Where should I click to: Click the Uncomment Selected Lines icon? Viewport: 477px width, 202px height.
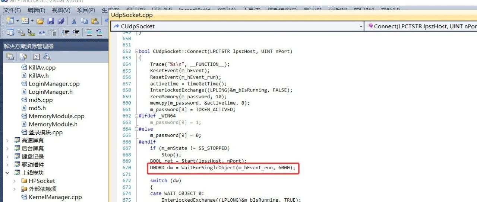(99, 32)
